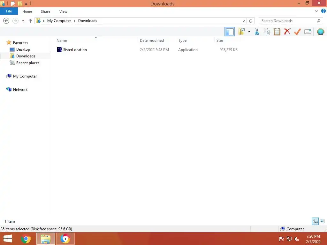Click the 1 item status text
The width and height of the screenshot is (327, 245).
click(10, 221)
